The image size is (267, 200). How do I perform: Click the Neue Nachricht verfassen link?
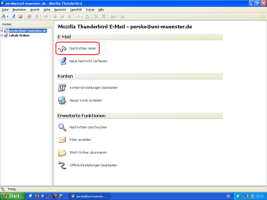pos(88,61)
